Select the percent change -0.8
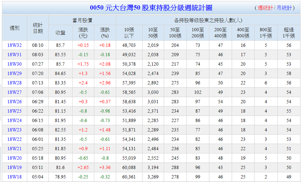Image resolution: width=302 pixels, height=182 pixels. click(105, 158)
